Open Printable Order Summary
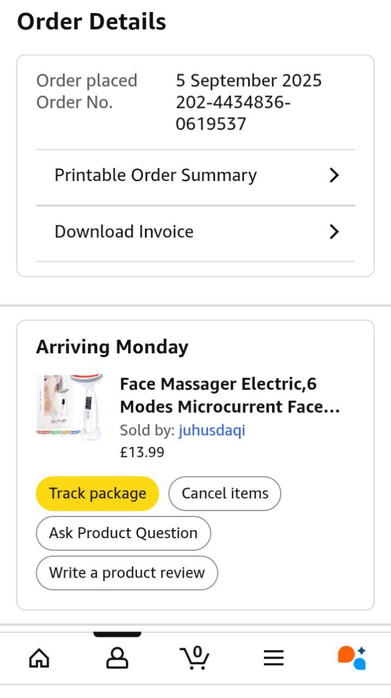 click(x=155, y=175)
